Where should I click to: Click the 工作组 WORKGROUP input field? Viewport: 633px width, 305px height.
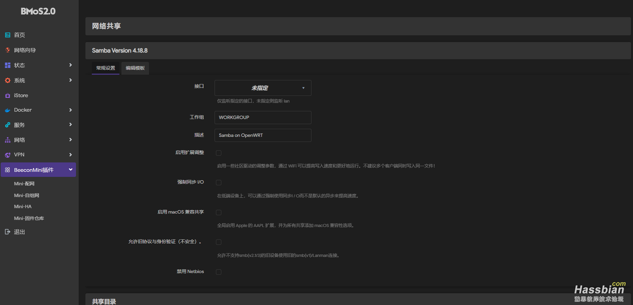tap(263, 117)
